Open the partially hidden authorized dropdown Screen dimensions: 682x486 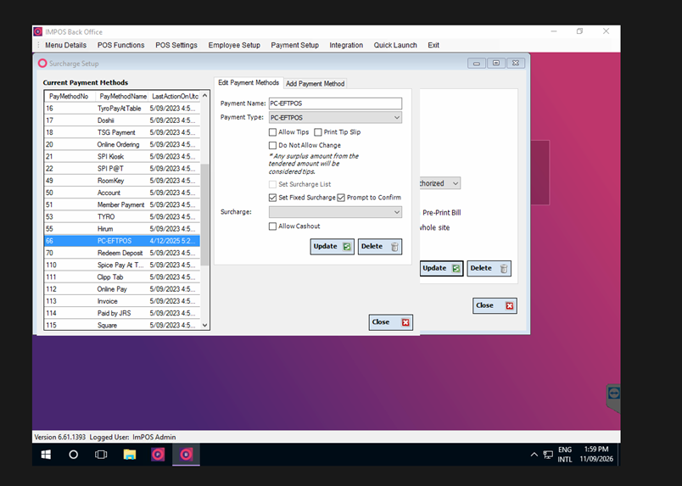(439, 183)
